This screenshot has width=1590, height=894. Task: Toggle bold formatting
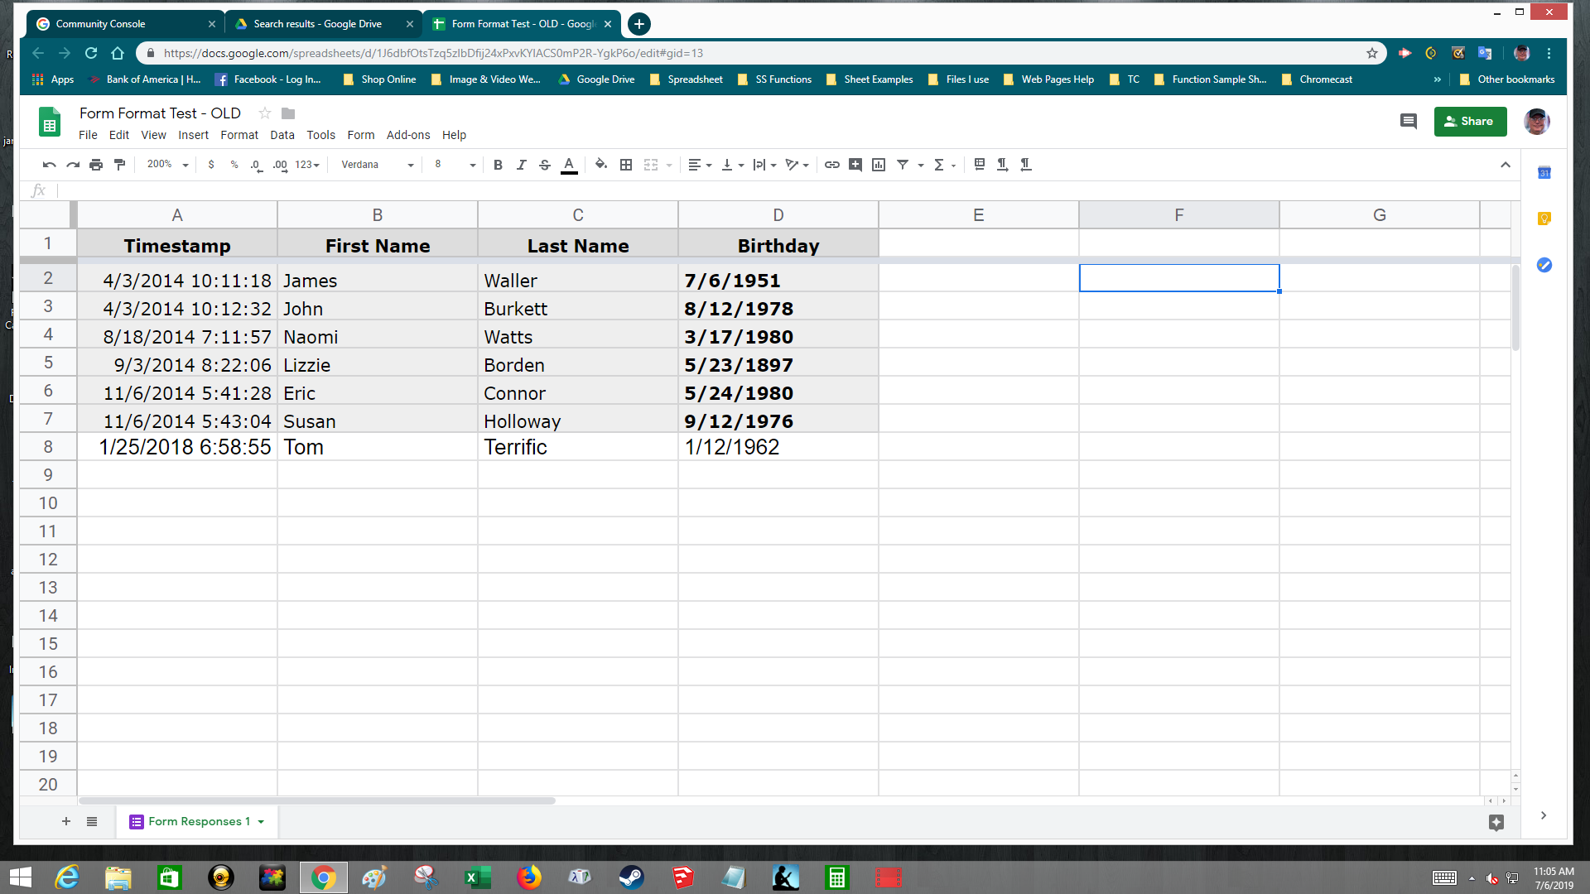point(498,165)
